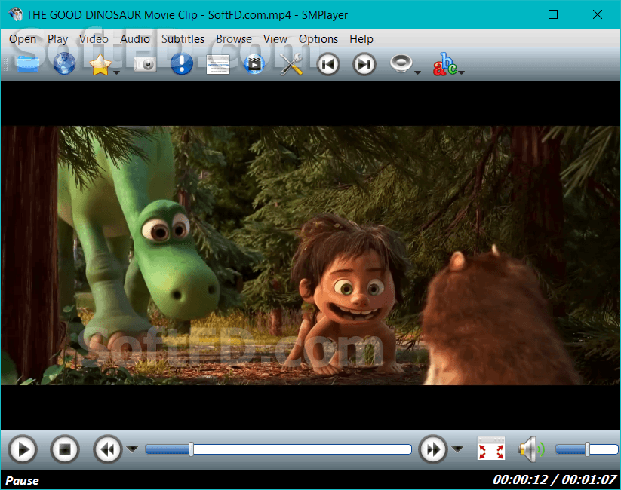Image resolution: width=621 pixels, height=490 pixels.
Task: Minimize the SMPlayer window
Action: pyautogui.click(x=509, y=14)
